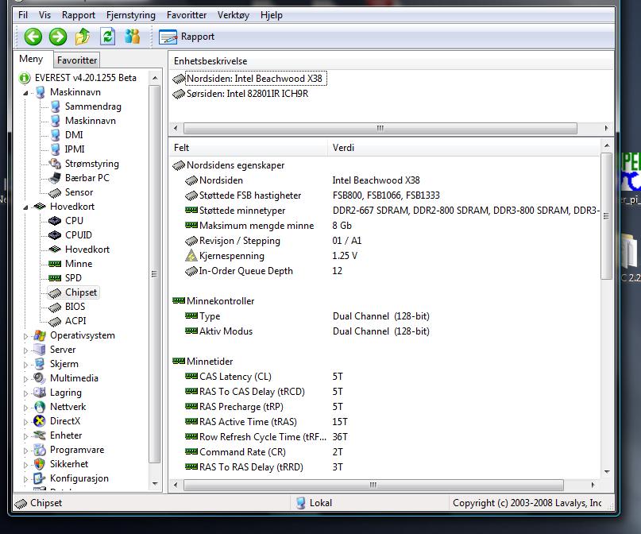This screenshot has width=641, height=534.
Task: Open the Hjelp menu
Action: point(272,15)
